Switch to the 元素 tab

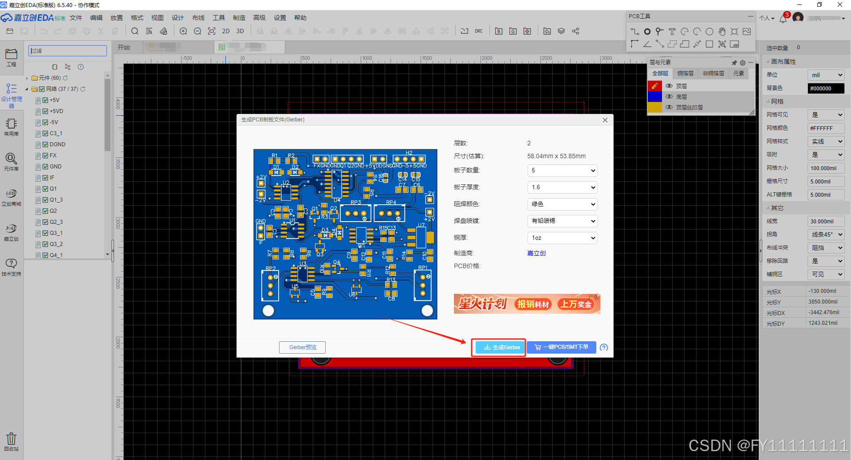tap(739, 74)
